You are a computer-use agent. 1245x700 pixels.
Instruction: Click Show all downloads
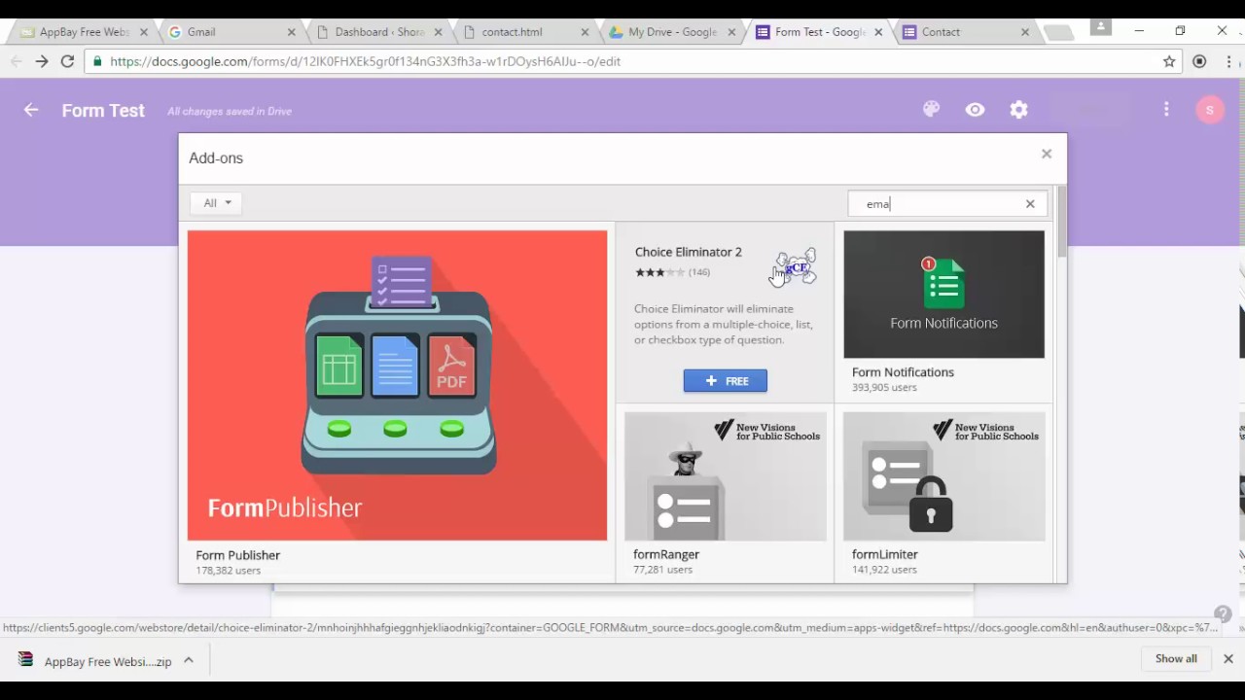click(x=1176, y=658)
